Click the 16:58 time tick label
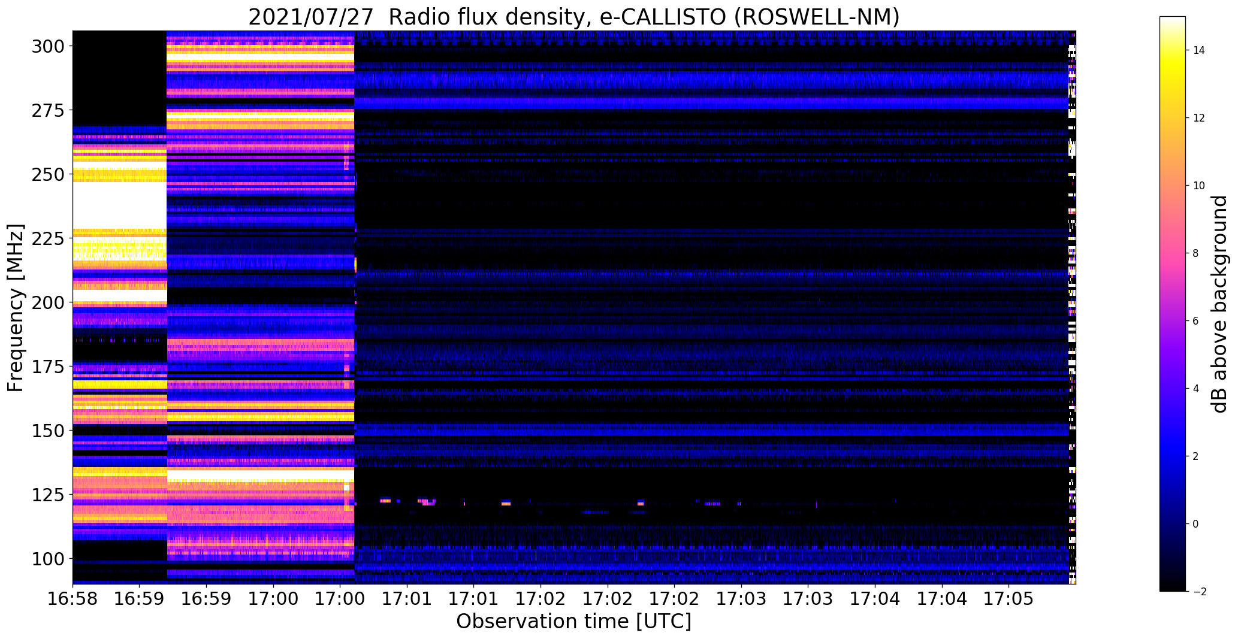The width and height of the screenshot is (1238, 639). click(x=73, y=598)
